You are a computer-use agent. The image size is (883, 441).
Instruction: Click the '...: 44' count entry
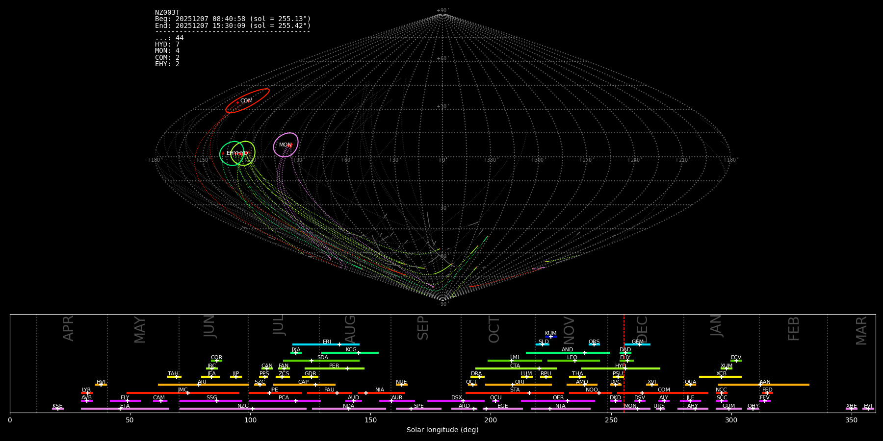click(169, 38)
